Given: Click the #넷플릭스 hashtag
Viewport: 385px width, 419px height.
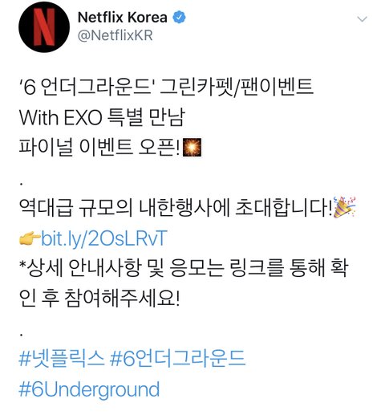Looking at the screenshot, I should pyautogui.click(x=61, y=358).
